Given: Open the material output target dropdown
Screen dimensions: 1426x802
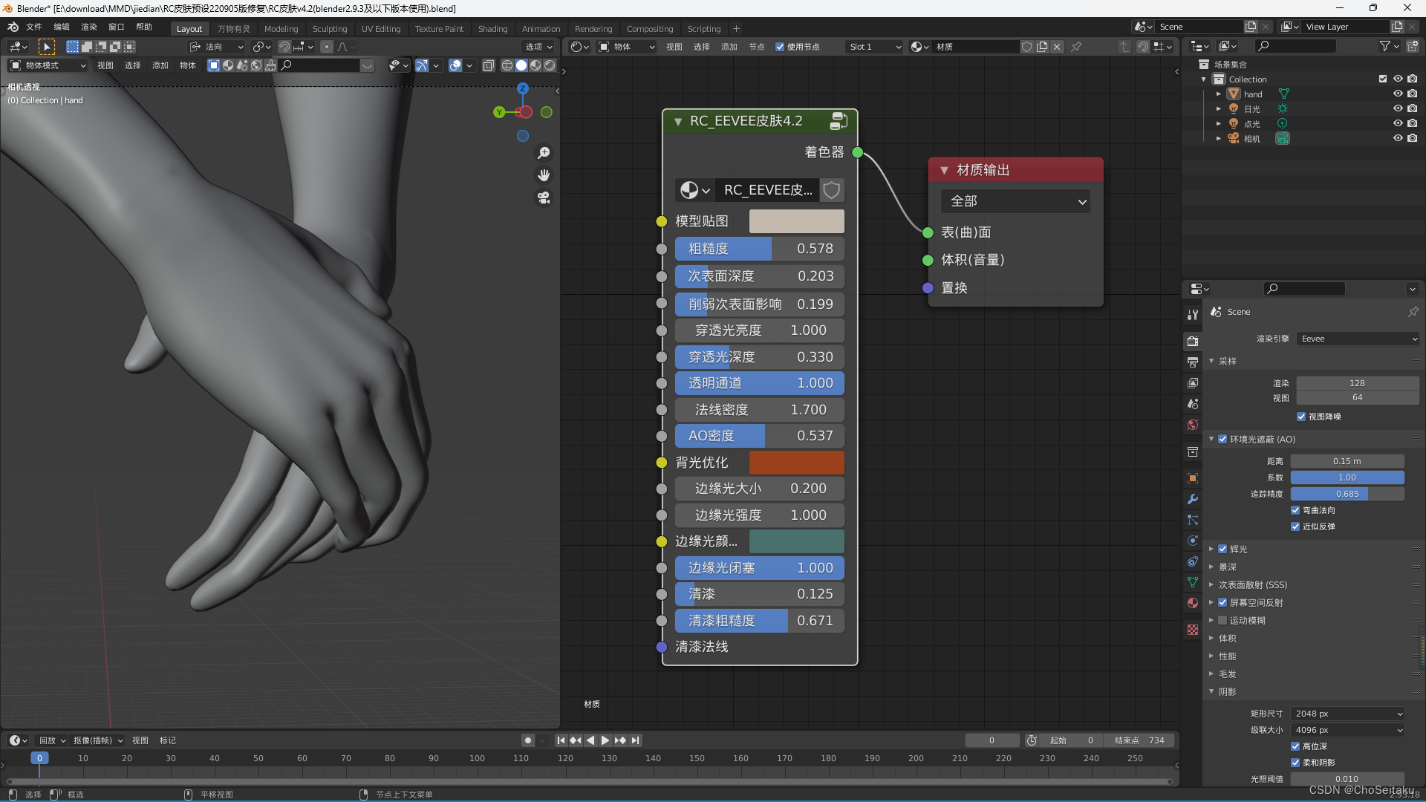Looking at the screenshot, I should pos(1015,201).
